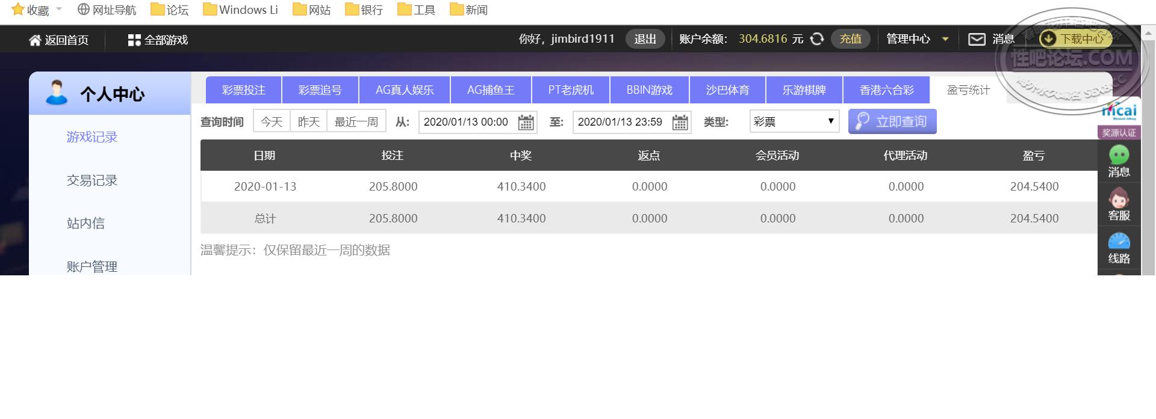1156x419 pixels.
Task: Switch to the AG捕鱼王 tab
Action: 491,90
